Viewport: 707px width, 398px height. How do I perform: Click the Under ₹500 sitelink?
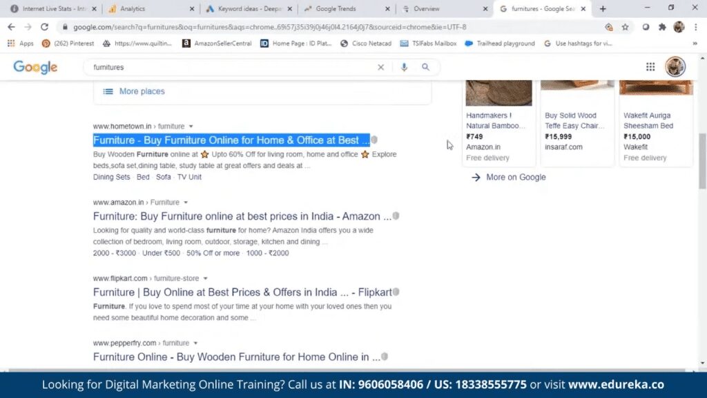161,253
